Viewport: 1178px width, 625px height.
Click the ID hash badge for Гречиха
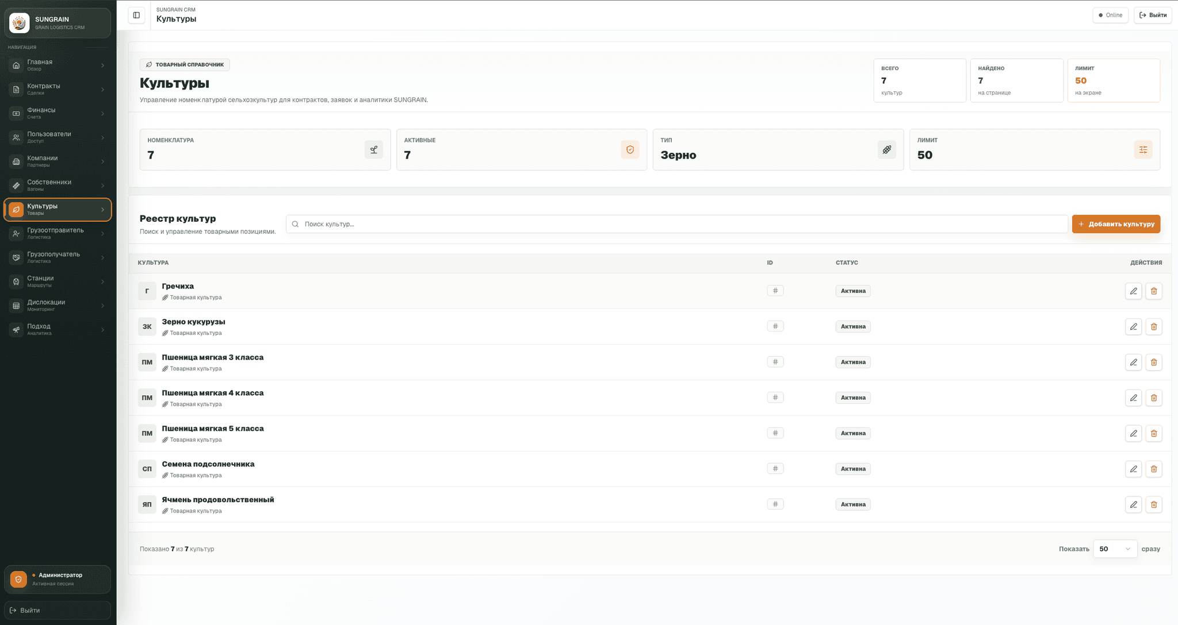pos(775,291)
